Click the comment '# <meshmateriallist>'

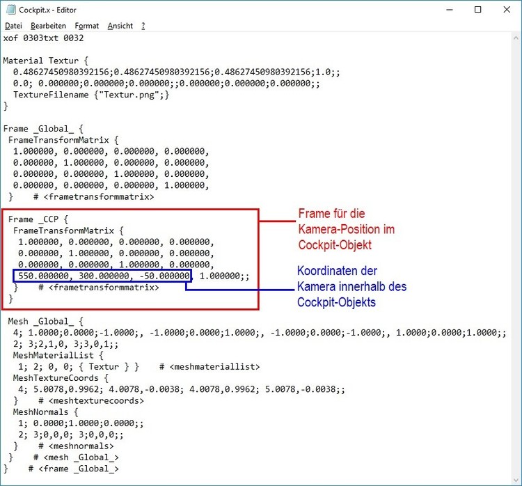tap(209, 367)
